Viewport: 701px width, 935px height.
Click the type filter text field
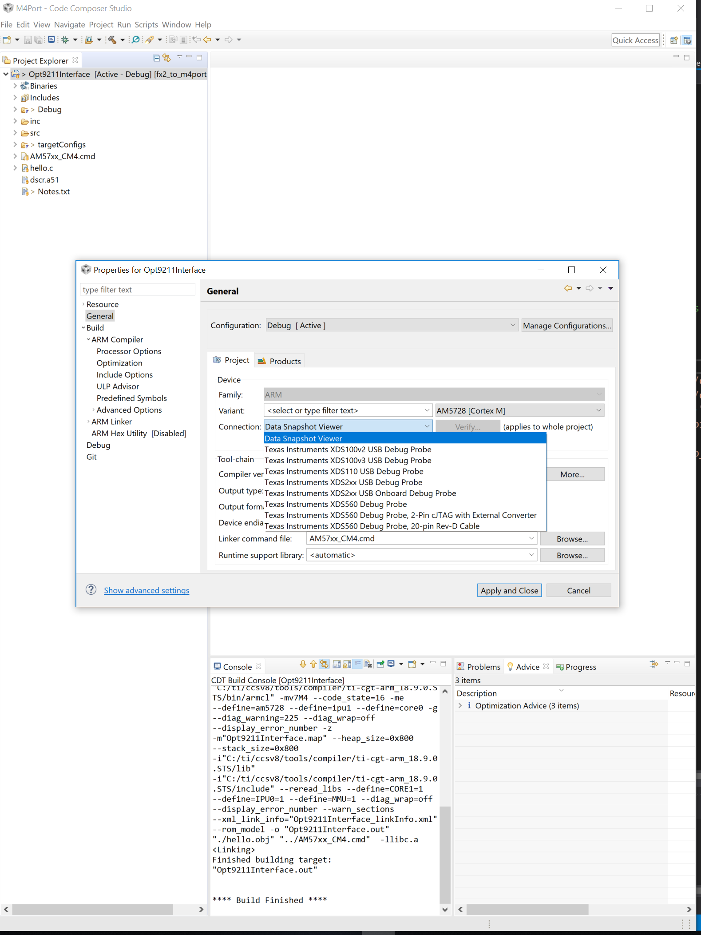(138, 290)
